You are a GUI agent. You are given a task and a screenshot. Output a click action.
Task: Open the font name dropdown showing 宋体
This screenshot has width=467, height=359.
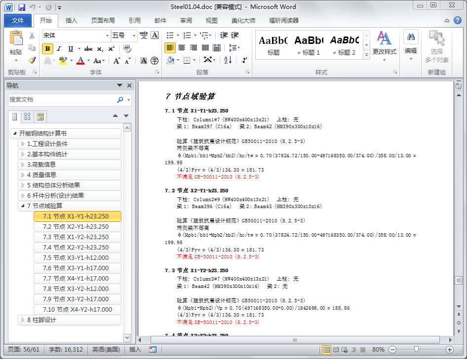[x=107, y=36]
